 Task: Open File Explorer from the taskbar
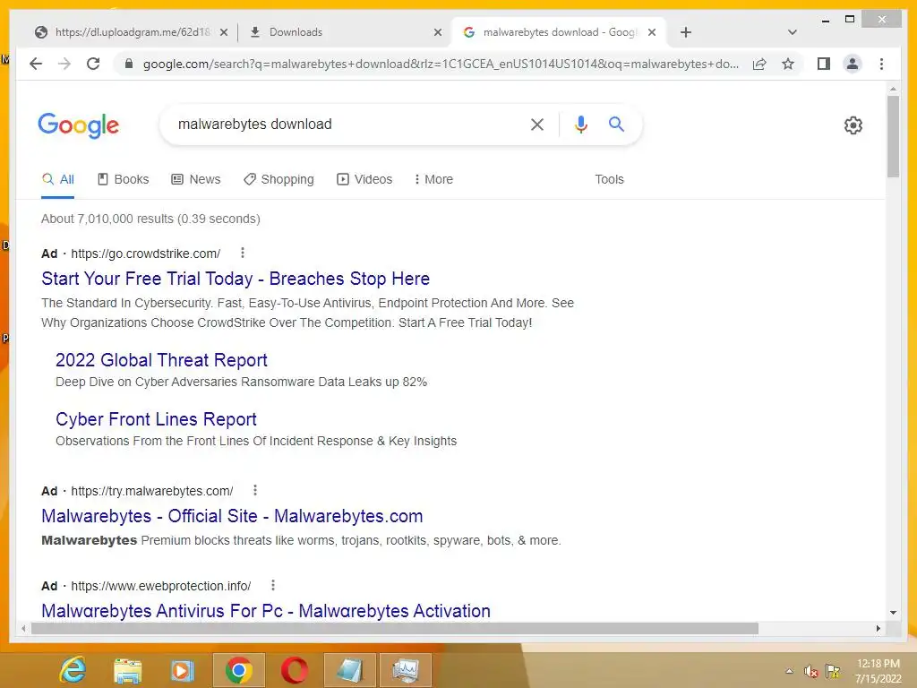(x=127, y=669)
